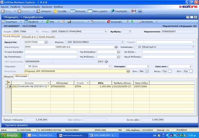Image resolution: width=199 pixels, height=138 pixels.
Task: Select grid cell ΕΠΠΑ000006
Action: [x=62, y=86]
